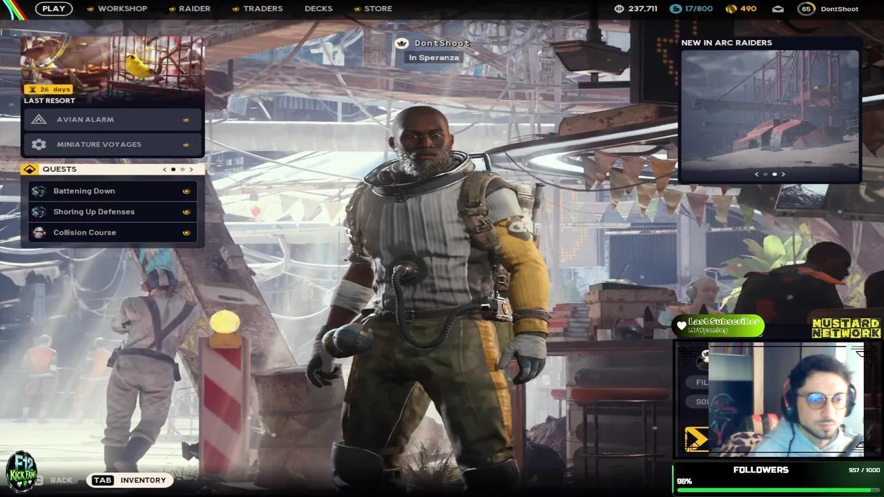Visit the STORE tab

[378, 9]
